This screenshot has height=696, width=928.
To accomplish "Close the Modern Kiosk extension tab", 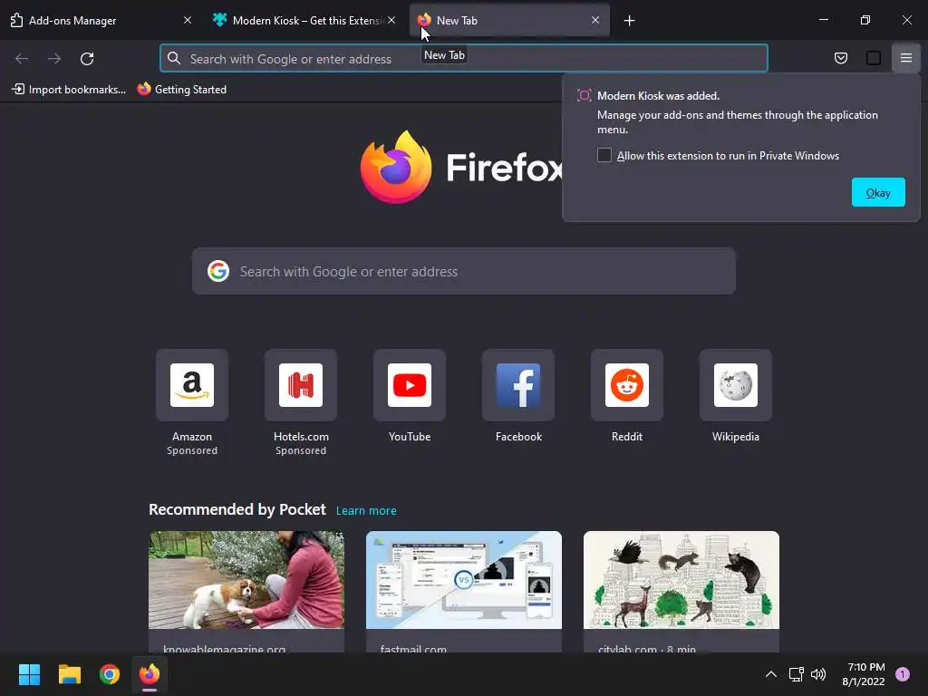I will click(x=391, y=20).
